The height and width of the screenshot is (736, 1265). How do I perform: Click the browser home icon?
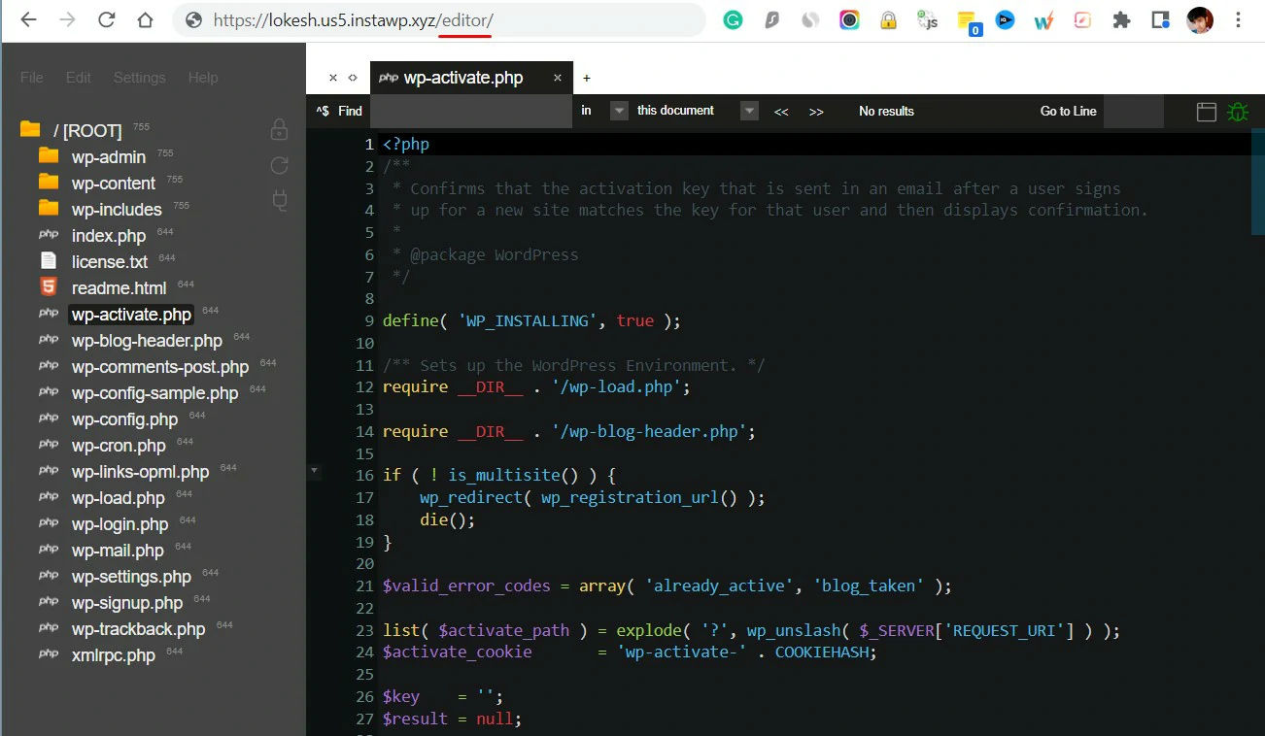(145, 19)
